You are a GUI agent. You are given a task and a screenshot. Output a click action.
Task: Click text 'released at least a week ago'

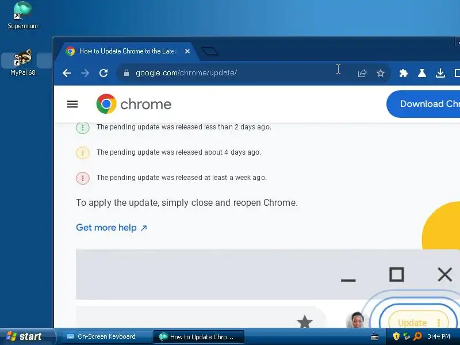pyautogui.click(x=220, y=178)
